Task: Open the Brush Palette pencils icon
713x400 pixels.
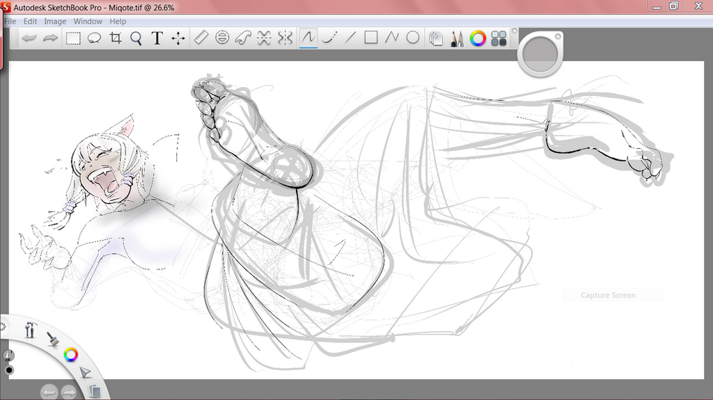Action: (x=457, y=39)
